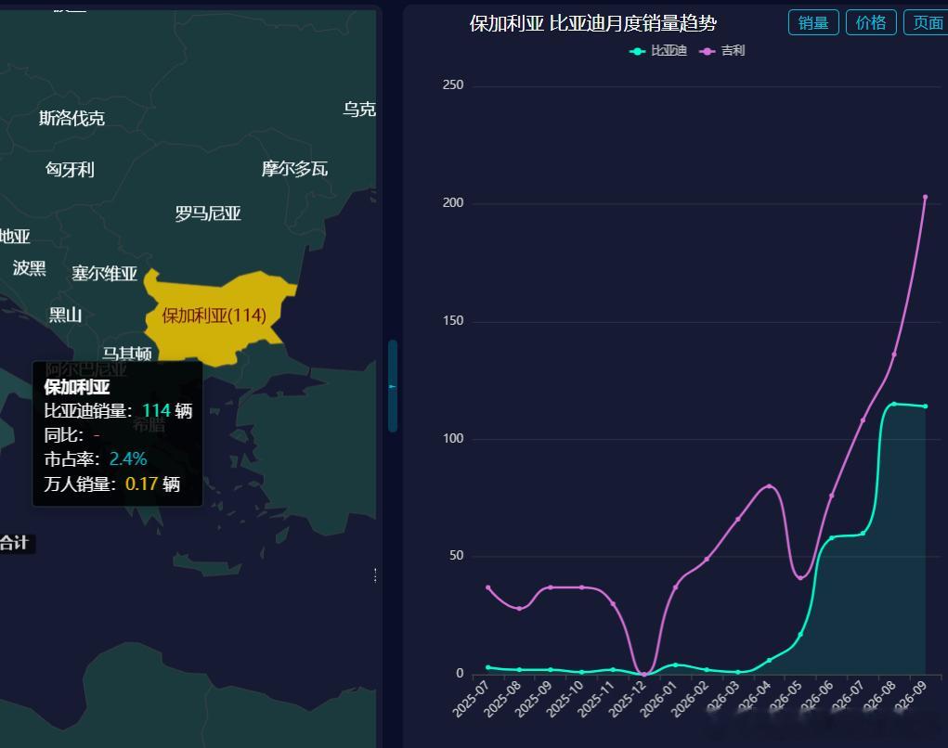Click the 吉利 data point at 2025-12

(643, 675)
